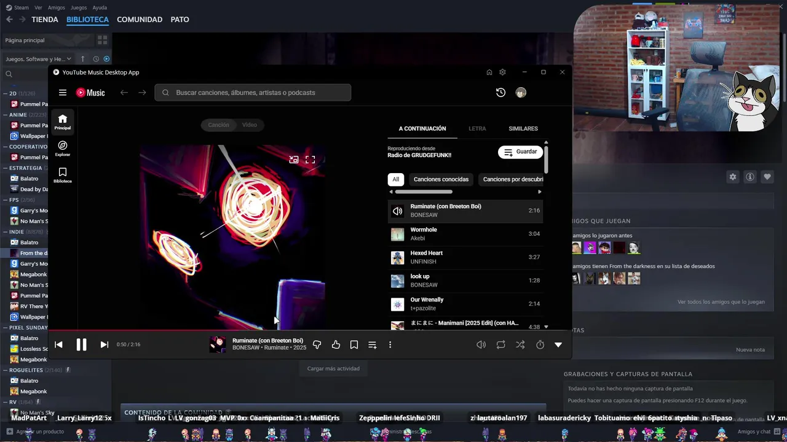
Task: Open Steam COMUNIDAD menu
Action: pos(140,20)
